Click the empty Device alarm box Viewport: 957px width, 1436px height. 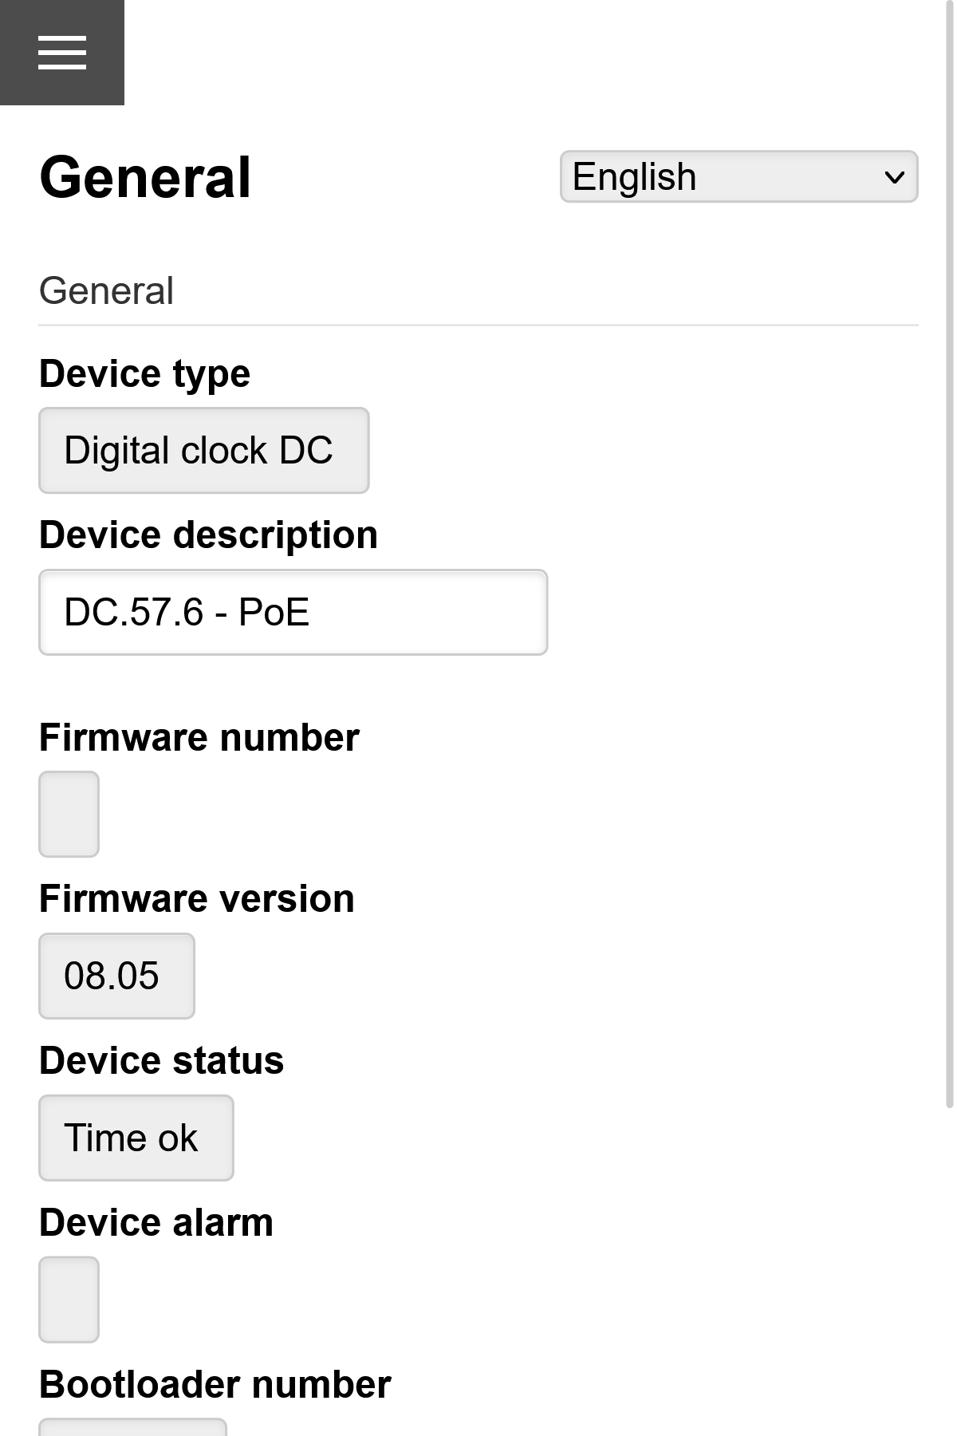click(69, 1299)
